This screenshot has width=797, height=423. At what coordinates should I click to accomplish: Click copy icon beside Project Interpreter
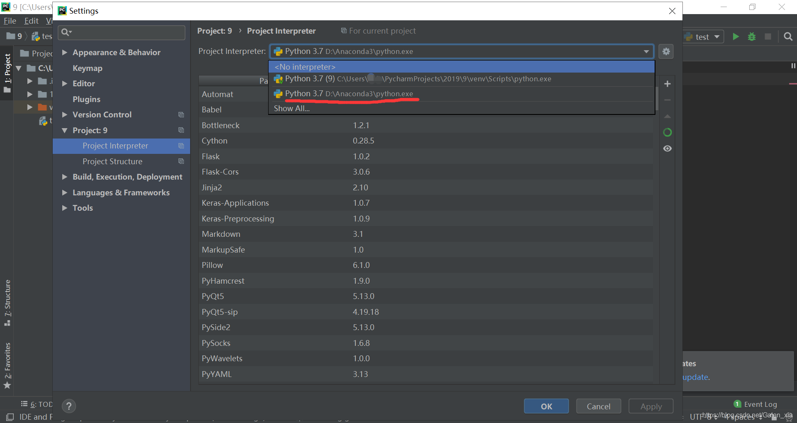pyautogui.click(x=181, y=146)
